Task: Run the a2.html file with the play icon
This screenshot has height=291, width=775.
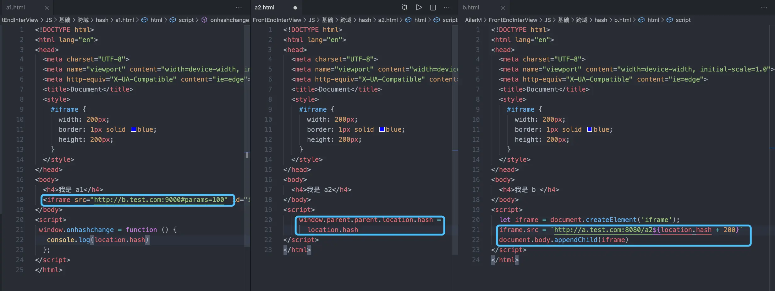Action: [x=419, y=7]
